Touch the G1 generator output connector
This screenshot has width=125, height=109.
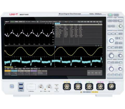[x=41, y=86]
